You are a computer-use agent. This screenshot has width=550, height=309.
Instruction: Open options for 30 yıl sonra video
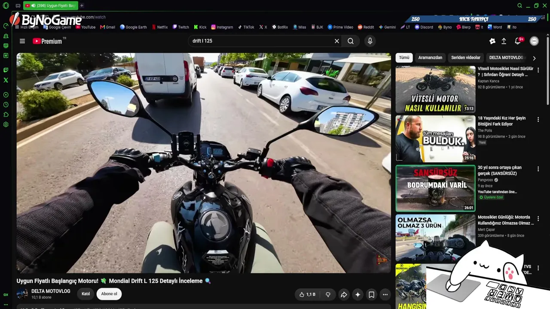click(538, 169)
